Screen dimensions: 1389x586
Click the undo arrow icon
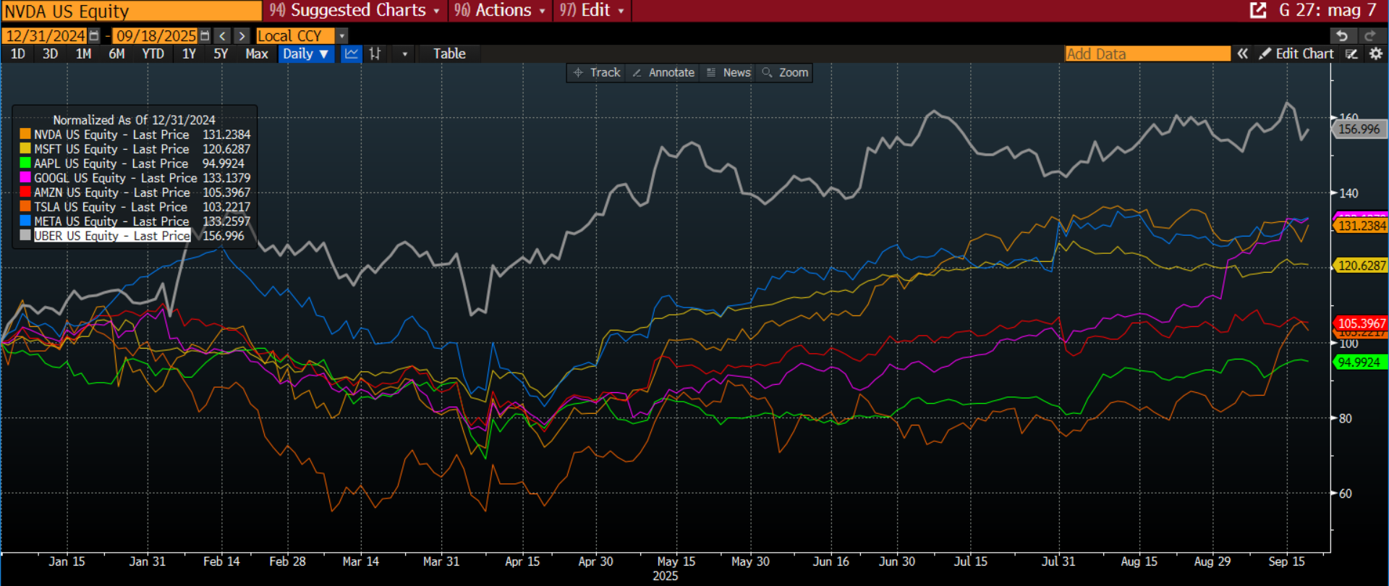coord(1342,35)
